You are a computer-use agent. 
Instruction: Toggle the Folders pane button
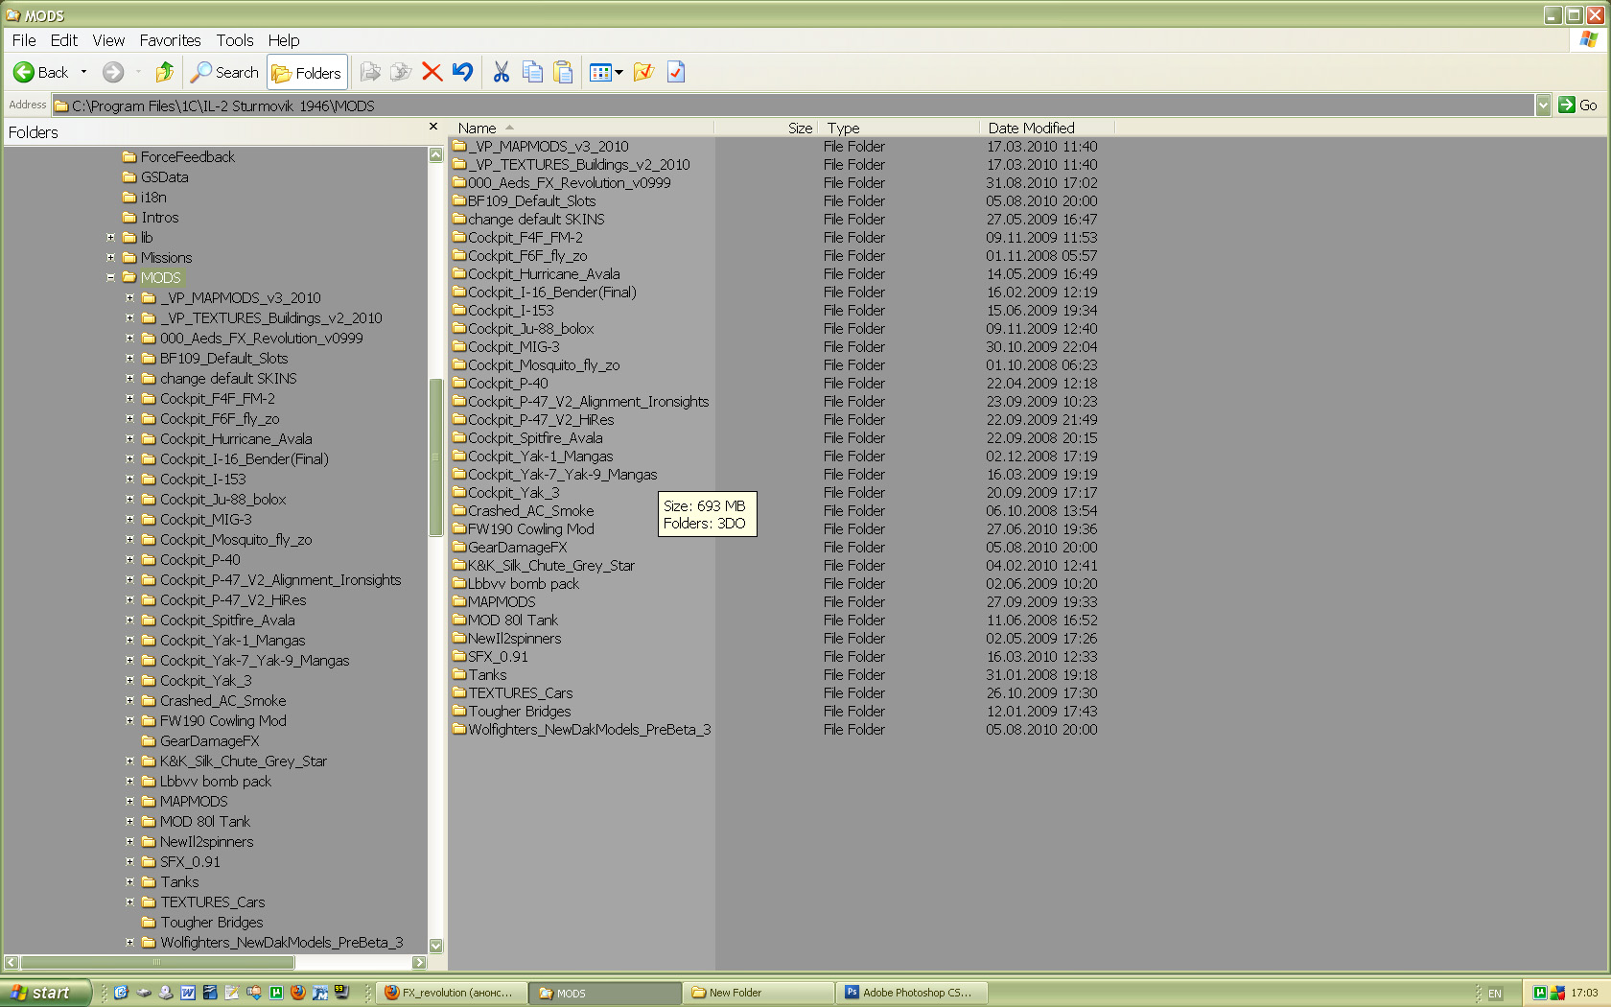point(307,73)
